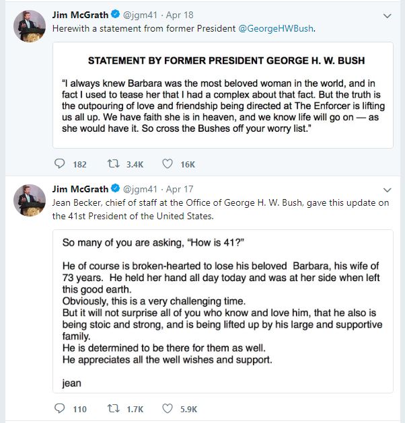Click the reply icon on the Apr 18 tweet

pos(59,163)
